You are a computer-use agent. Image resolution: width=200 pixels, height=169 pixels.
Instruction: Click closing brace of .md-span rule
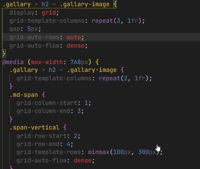click(11, 119)
